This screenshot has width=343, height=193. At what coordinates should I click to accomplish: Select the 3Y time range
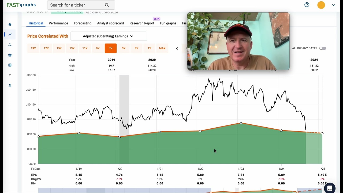click(x=136, y=48)
